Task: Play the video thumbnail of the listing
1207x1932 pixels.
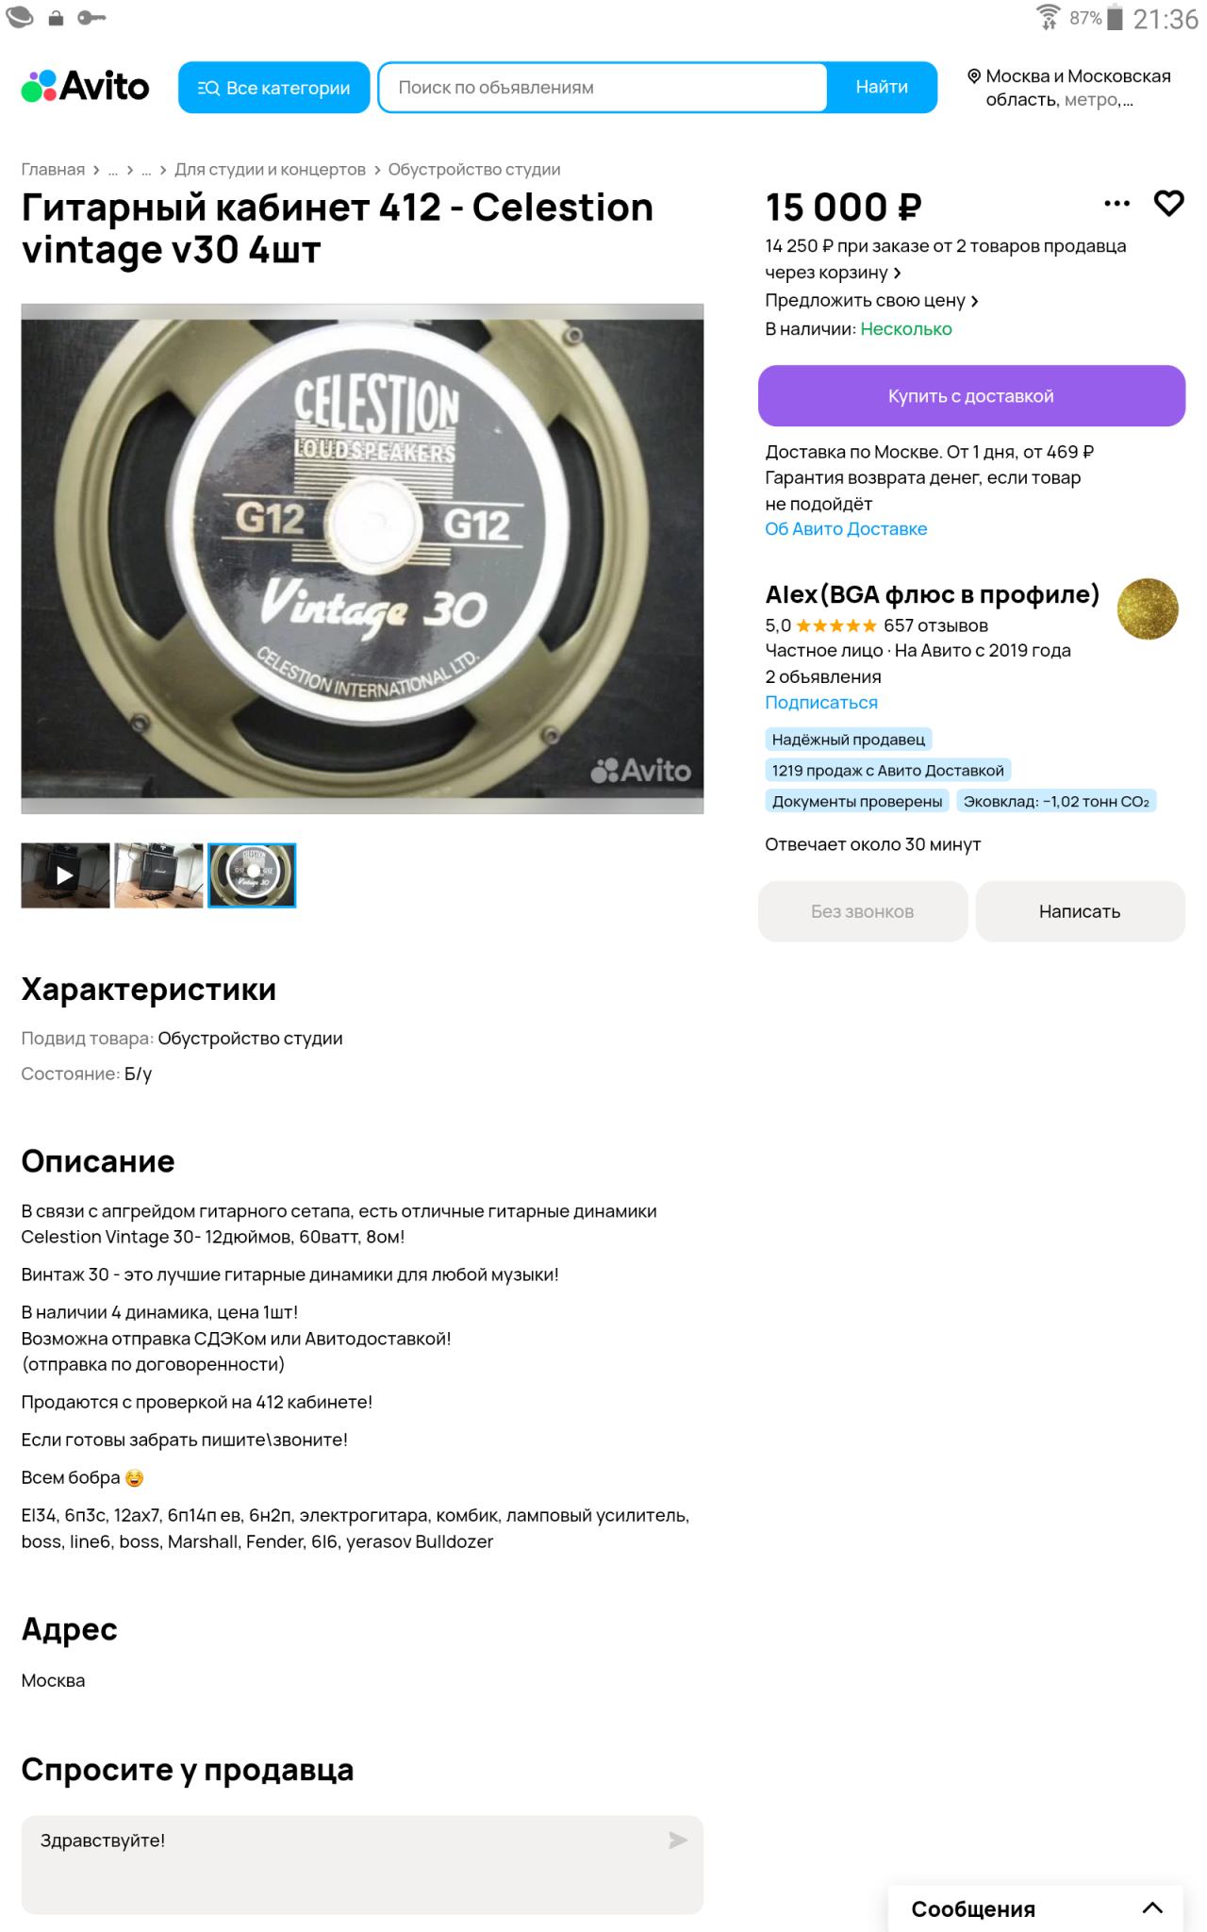Action: pos(65,875)
